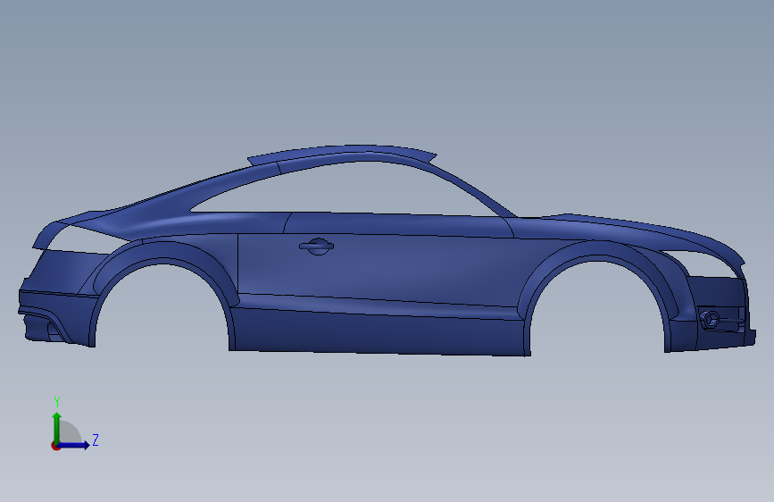Click the green Y axis arrow of the triad
Screen dimensions: 774x502
point(57,427)
